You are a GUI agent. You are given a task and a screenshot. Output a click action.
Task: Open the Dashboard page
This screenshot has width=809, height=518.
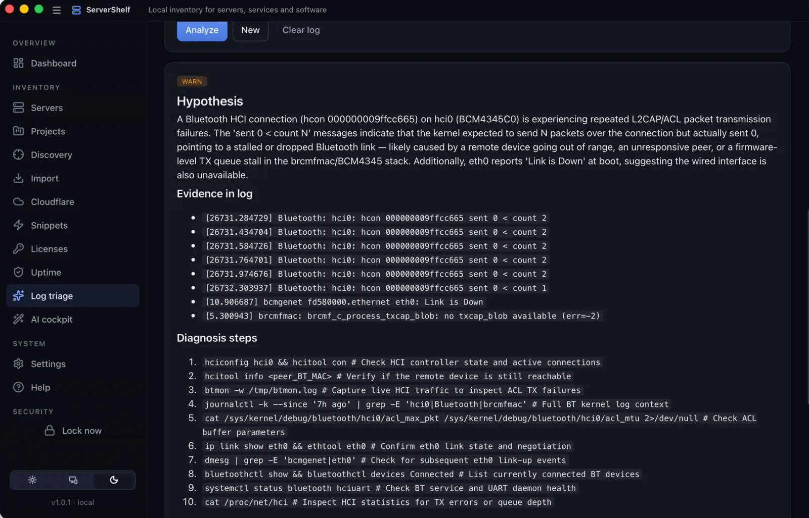pos(73,63)
